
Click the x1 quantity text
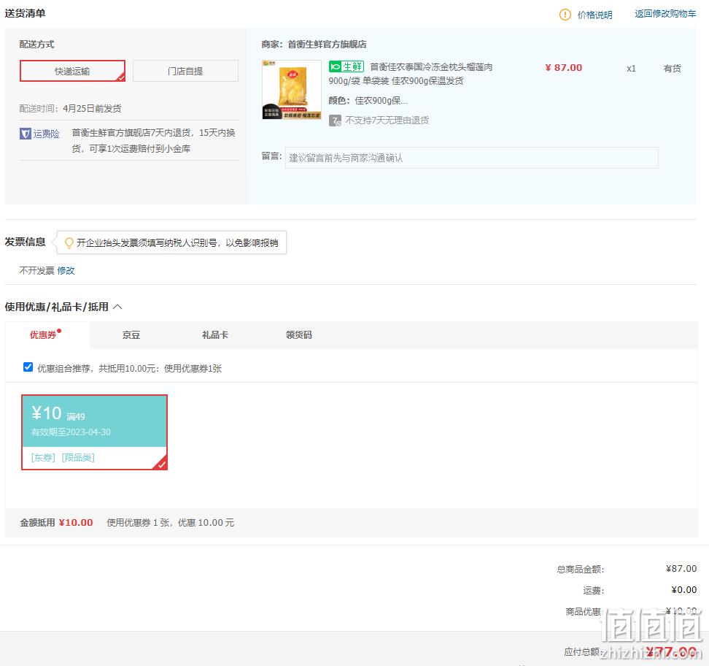[631, 69]
